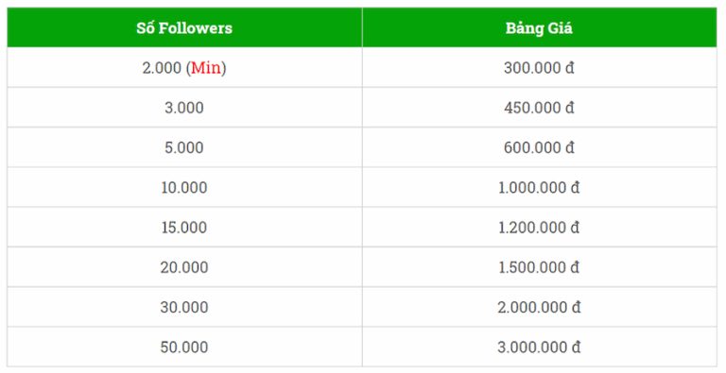
Task: Click the red Min label
Action: click(x=206, y=68)
